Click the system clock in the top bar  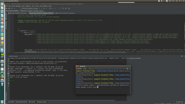[180, 1]
